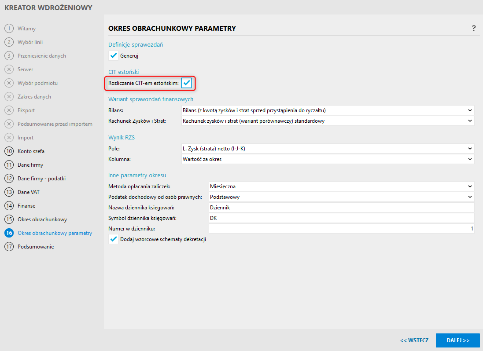The height and width of the screenshot is (351, 483).
Task: Click step 1 circle icon, Witamy
Action: click(9, 29)
